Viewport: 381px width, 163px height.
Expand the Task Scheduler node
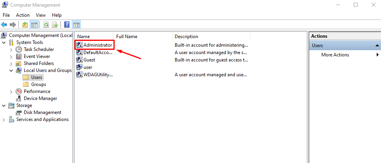11,49
